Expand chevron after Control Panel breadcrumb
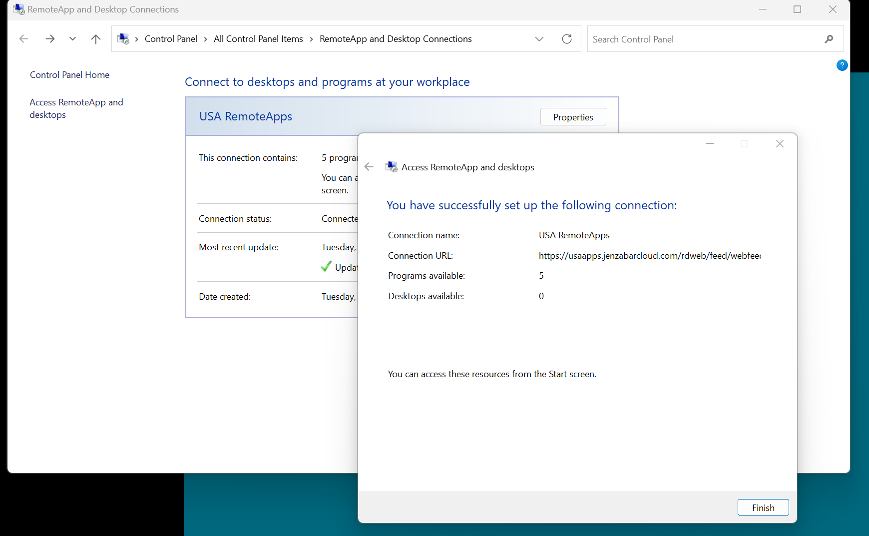The image size is (869, 536). point(205,39)
